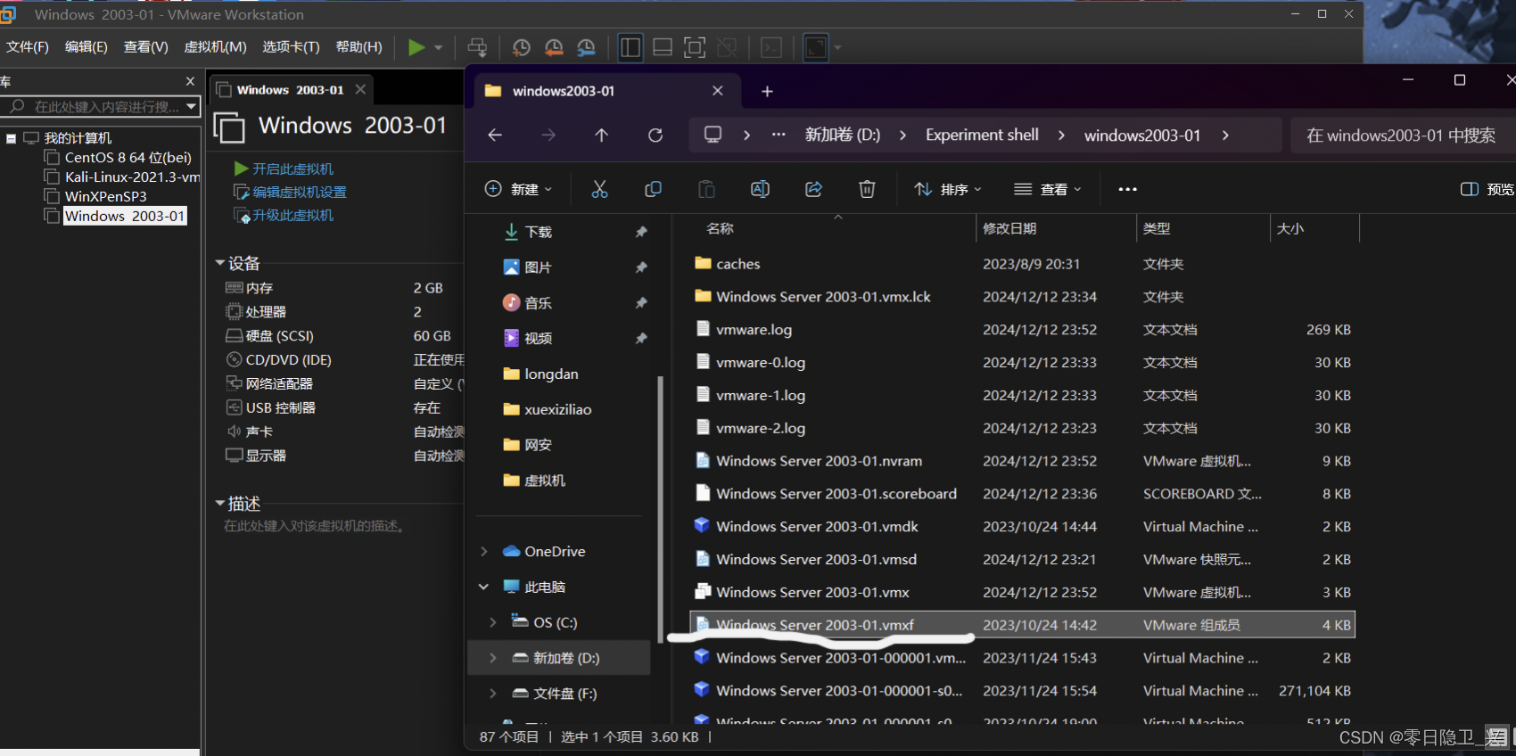The width and height of the screenshot is (1516, 756).
Task: Click the 硬盘 (SCSI) device row
Action: tap(343, 336)
